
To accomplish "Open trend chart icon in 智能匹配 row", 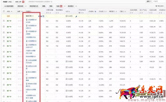I will point(41,16).
